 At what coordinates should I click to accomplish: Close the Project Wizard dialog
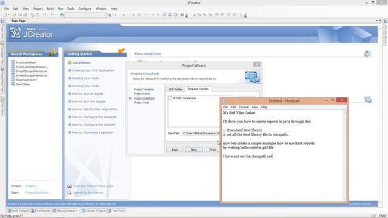[x=257, y=64]
